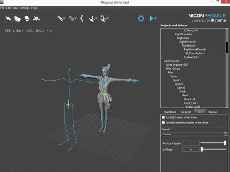Click the blue play triangle
The height and width of the screenshot is (172, 230).
pyautogui.click(x=151, y=18)
